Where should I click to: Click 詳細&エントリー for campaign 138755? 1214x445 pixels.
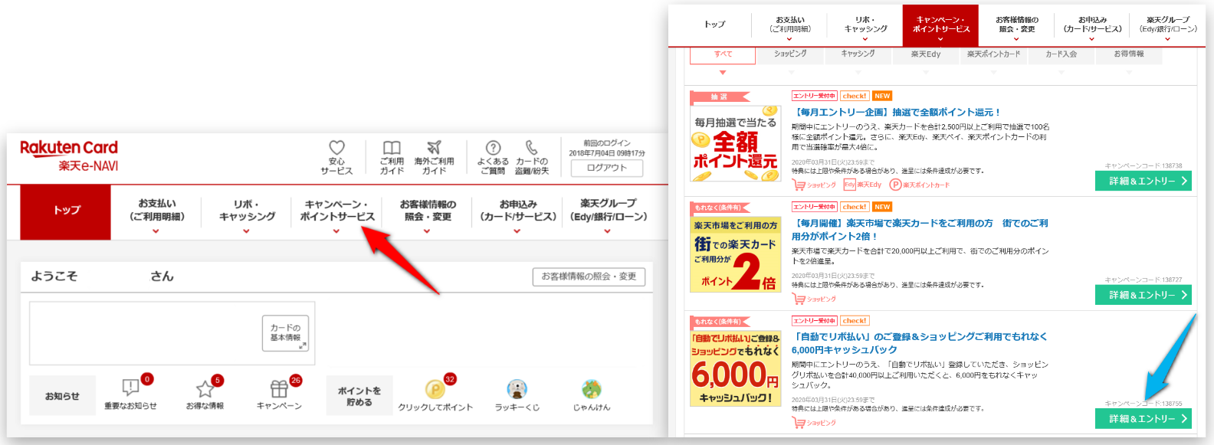pos(1143,419)
